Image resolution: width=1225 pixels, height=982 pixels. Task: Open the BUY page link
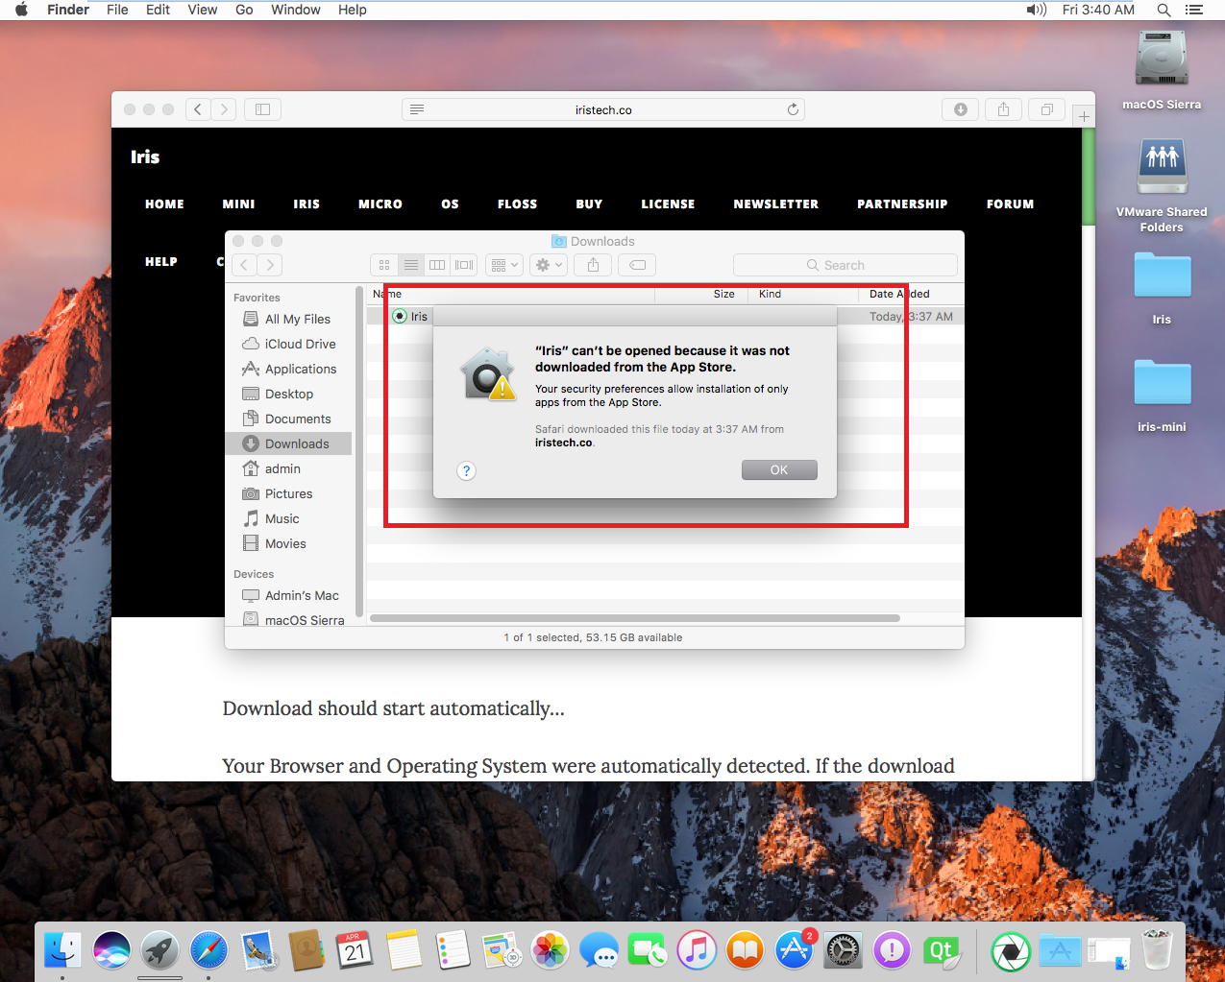[589, 204]
